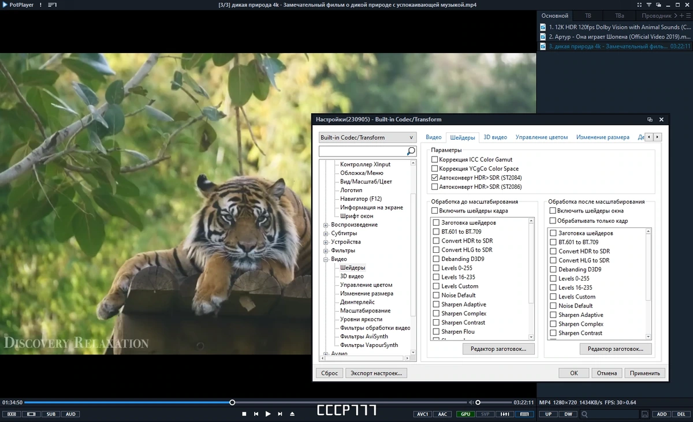Enable Коррекция ICC Color Gamut checkbox

[435, 159]
